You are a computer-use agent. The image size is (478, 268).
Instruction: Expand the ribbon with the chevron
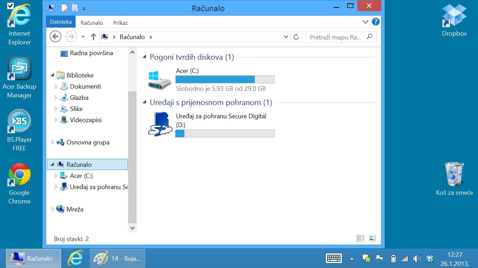tap(365, 22)
